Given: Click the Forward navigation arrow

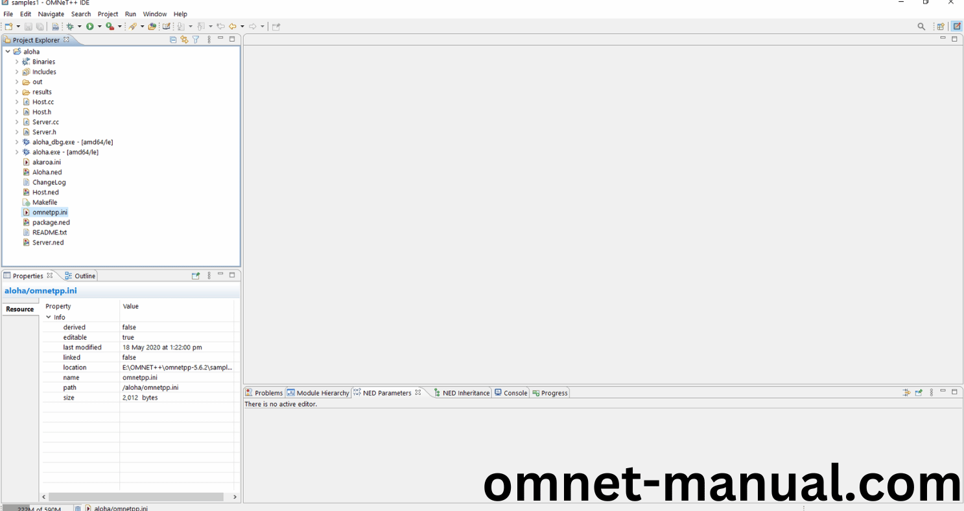Looking at the screenshot, I should pyautogui.click(x=253, y=27).
